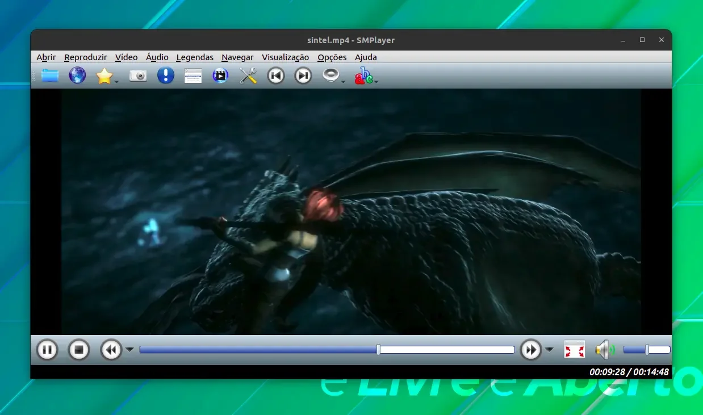The width and height of the screenshot is (703, 415).
Task: Open the Ajuda menu
Action: pyautogui.click(x=366, y=57)
